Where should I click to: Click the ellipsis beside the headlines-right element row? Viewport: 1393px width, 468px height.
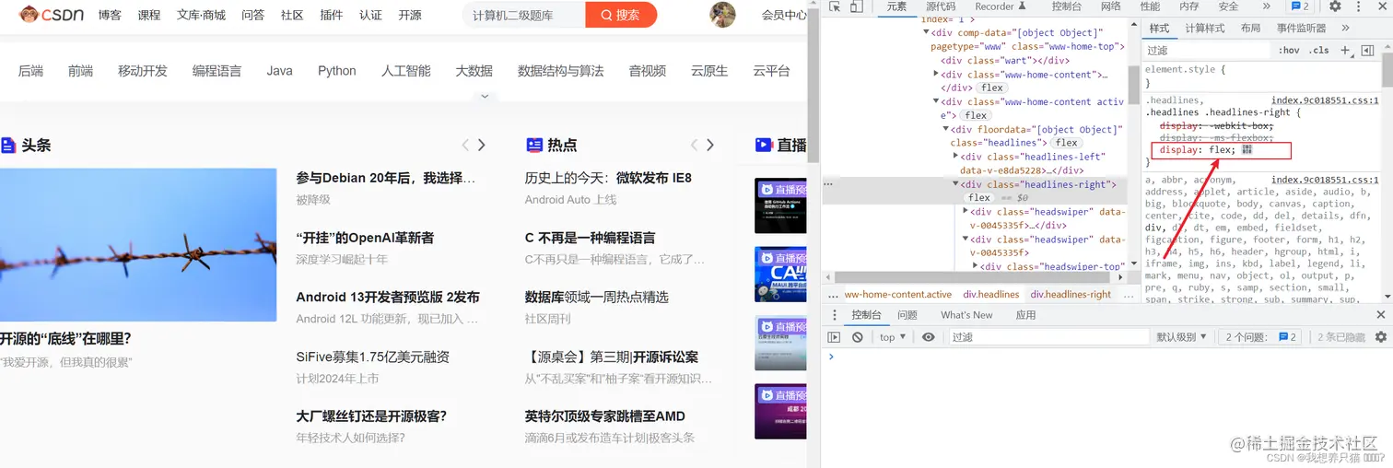(x=828, y=184)
